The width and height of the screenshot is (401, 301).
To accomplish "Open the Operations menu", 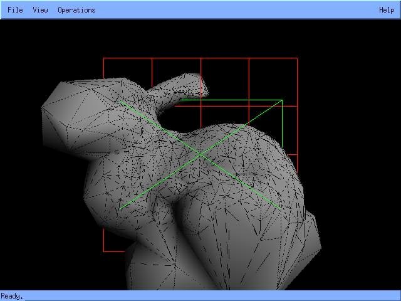I will (x=76, y=10).
